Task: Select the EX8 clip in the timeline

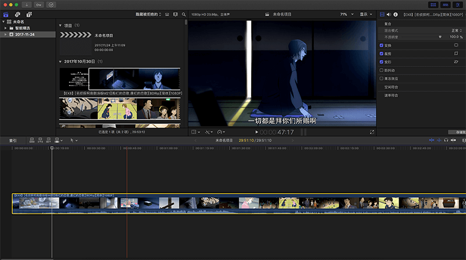Action: [239, 204]
